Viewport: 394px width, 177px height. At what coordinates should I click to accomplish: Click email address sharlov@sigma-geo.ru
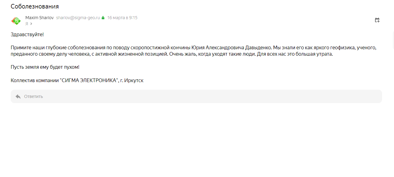[78, 18]
